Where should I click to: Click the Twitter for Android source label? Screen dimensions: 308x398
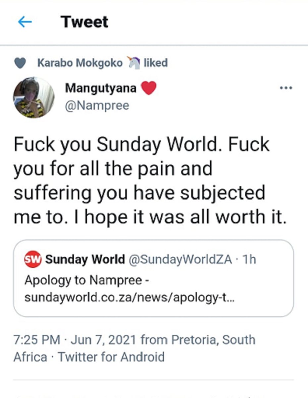click(x=111, y=357)
